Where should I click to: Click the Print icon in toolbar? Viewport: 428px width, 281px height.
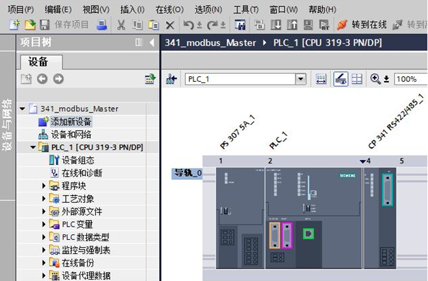102,25
